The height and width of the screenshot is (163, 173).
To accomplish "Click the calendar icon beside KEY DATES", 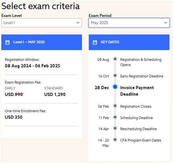I will click(95, 42).
